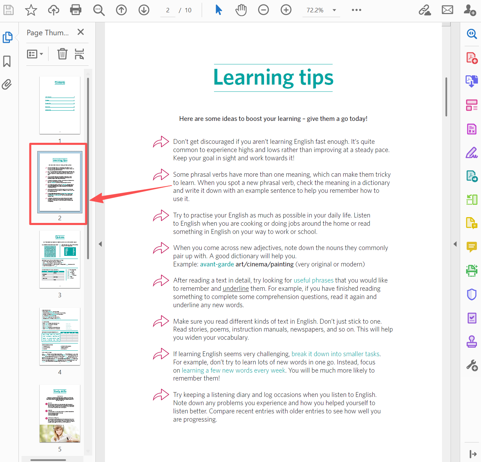Send the file by email

tap(447, 10)
